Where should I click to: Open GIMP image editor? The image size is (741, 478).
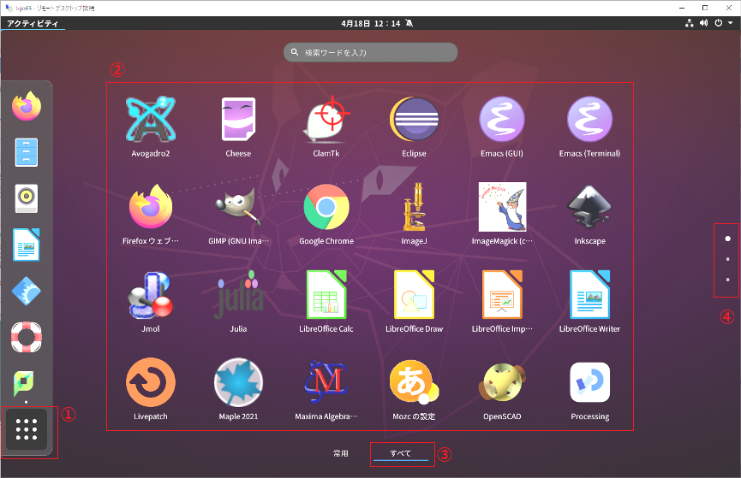click(238, 207)
